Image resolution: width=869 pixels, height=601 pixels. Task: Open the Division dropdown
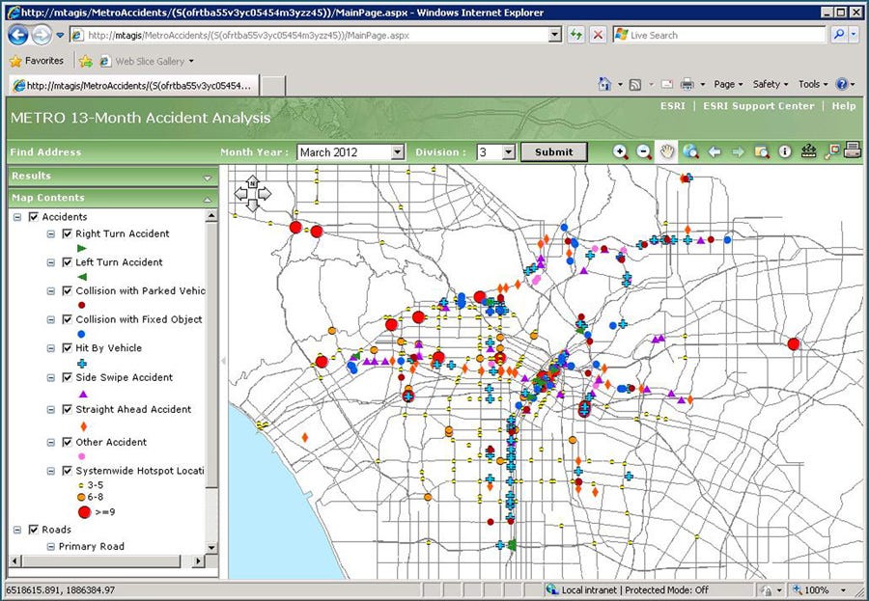(509, 152)
